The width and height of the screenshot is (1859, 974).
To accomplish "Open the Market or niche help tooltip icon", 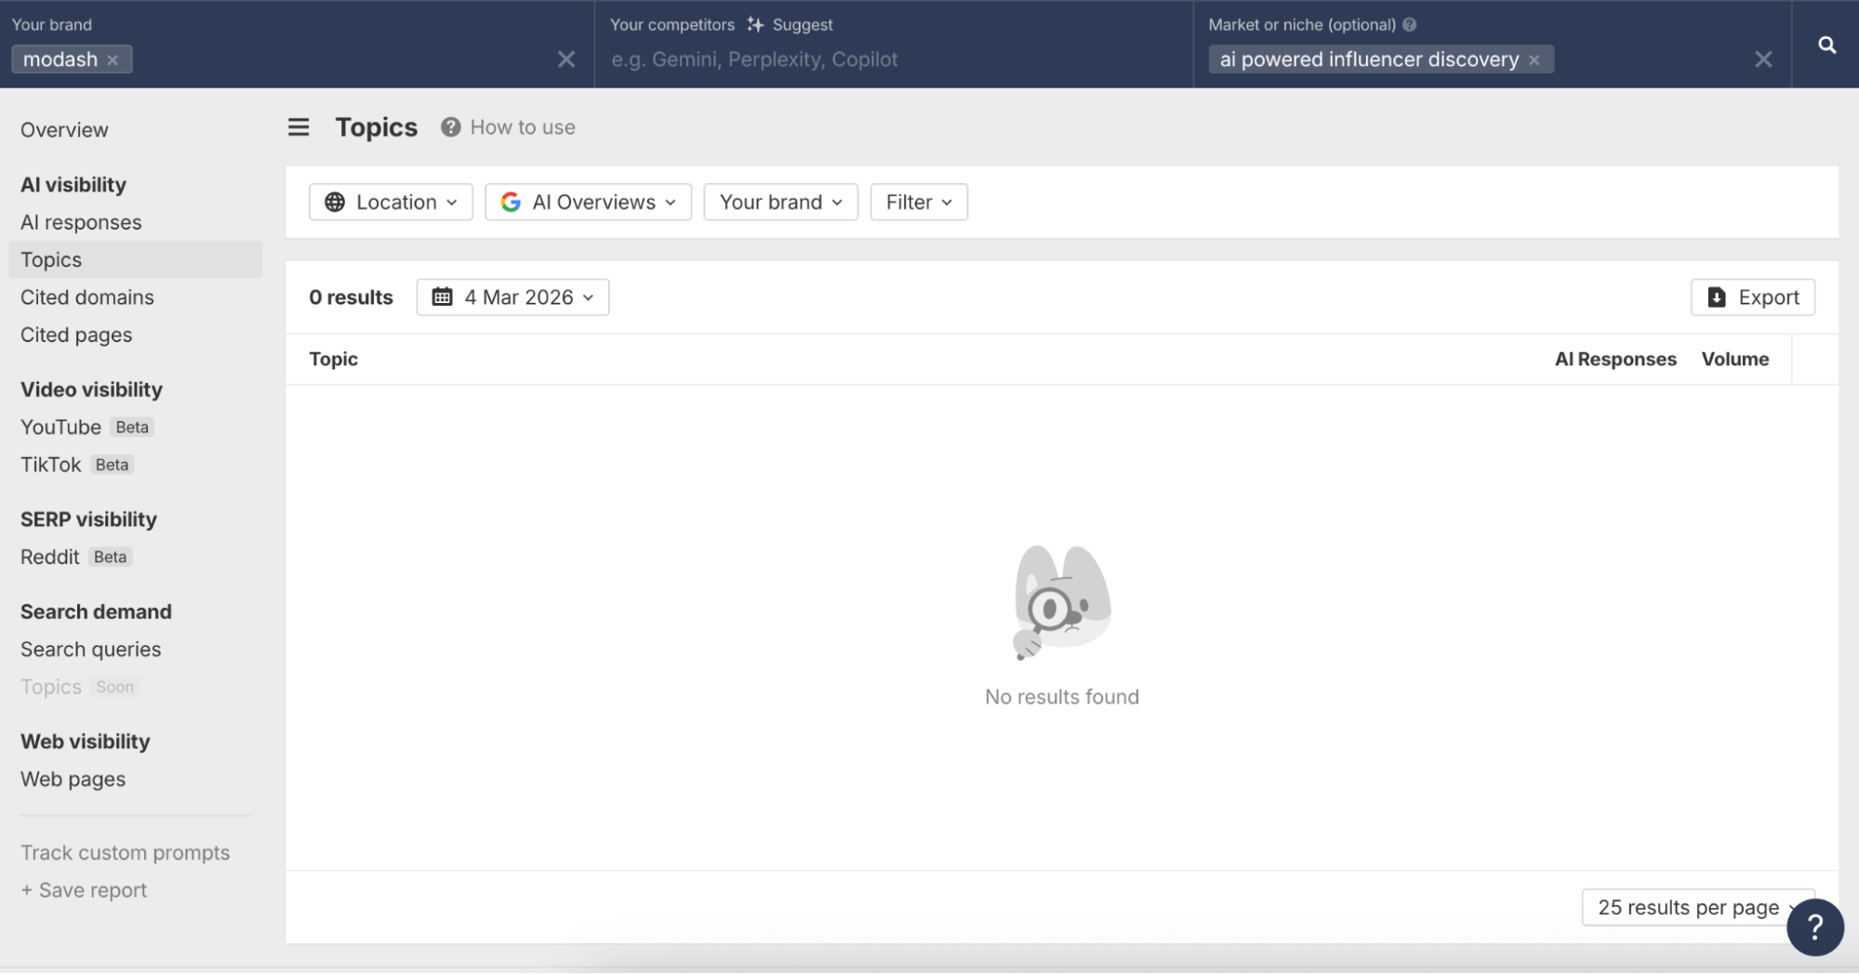I will pos(1409,25).
